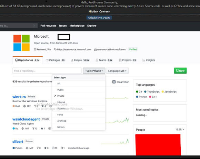Filter by JavaScript in Top languages
Screen dimensions: 200x159
[169, 92]
